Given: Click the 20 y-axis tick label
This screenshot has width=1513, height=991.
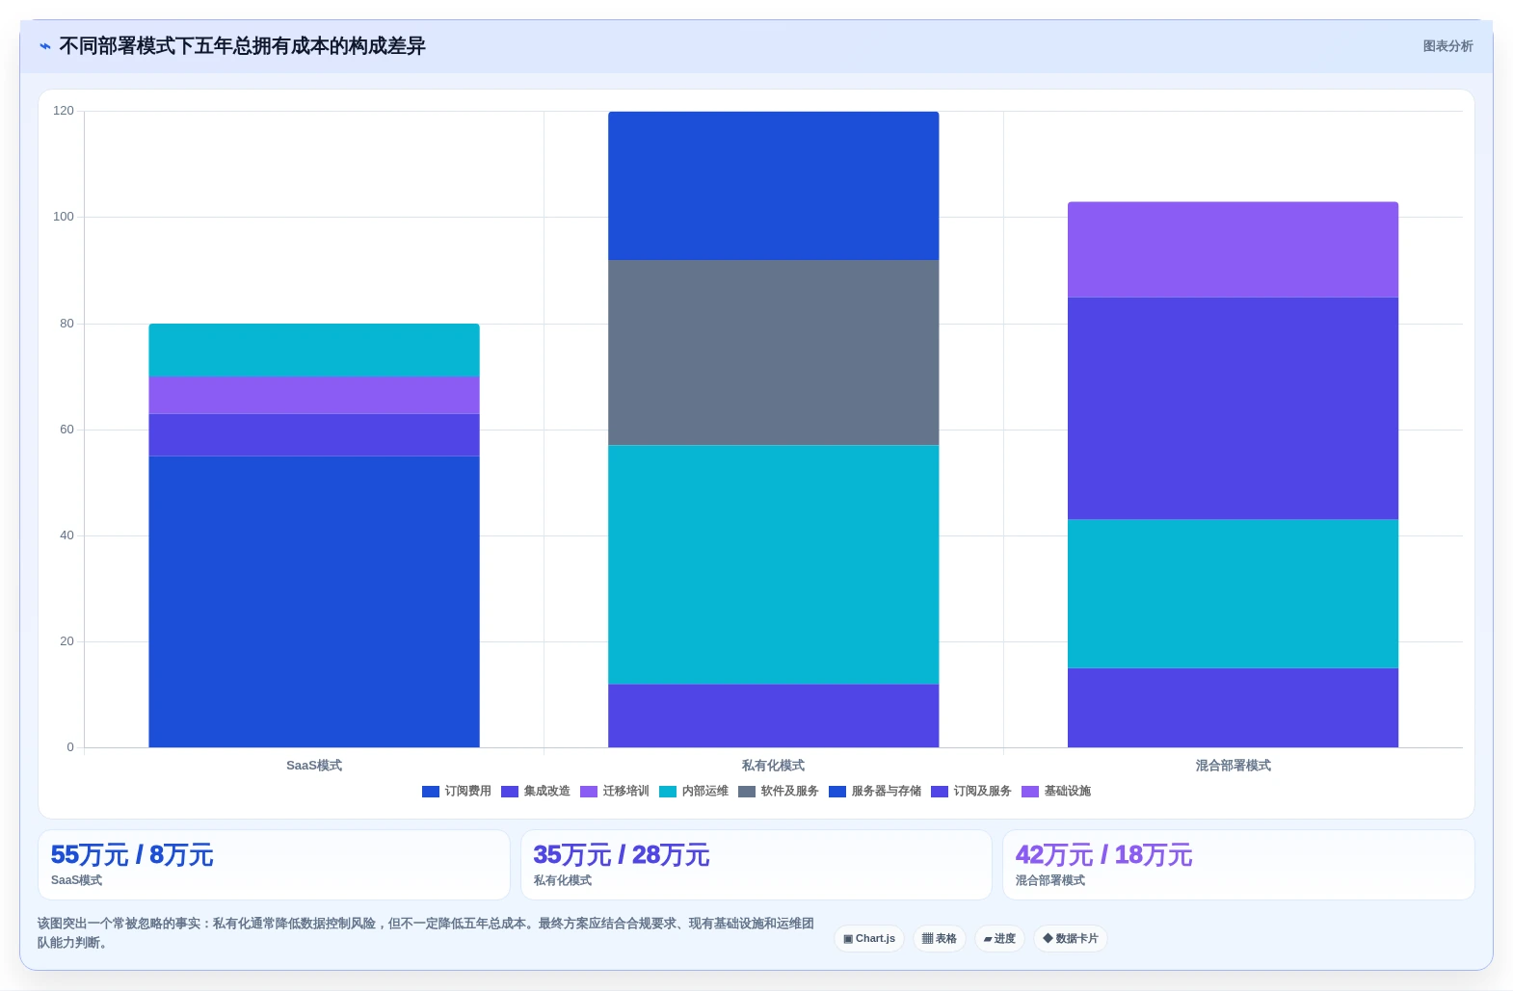Looking at the screenshot, I should (x=66, y=641).
